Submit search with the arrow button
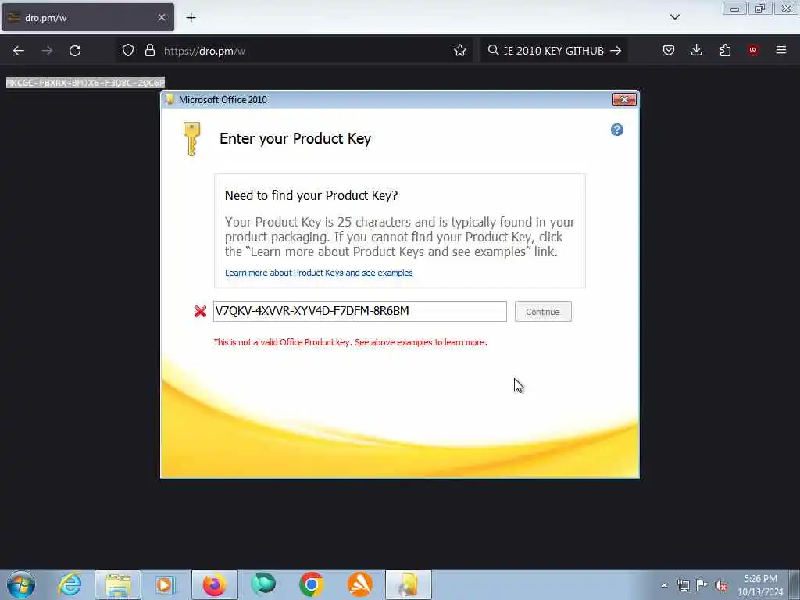Viewport: 800px width, 600px height. (x=616, y=50)
